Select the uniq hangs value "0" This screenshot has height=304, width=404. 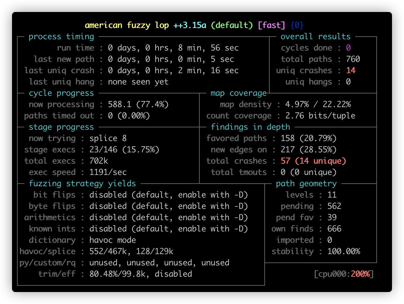(x=348, y=82)
